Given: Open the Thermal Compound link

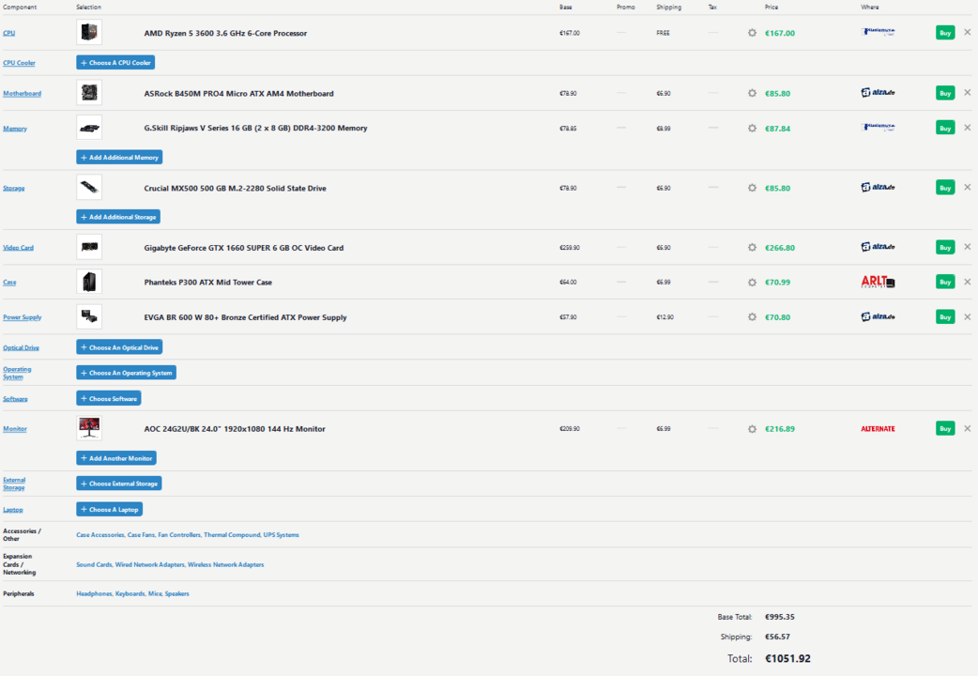Looking at the screenshot, I should (232, 535).
